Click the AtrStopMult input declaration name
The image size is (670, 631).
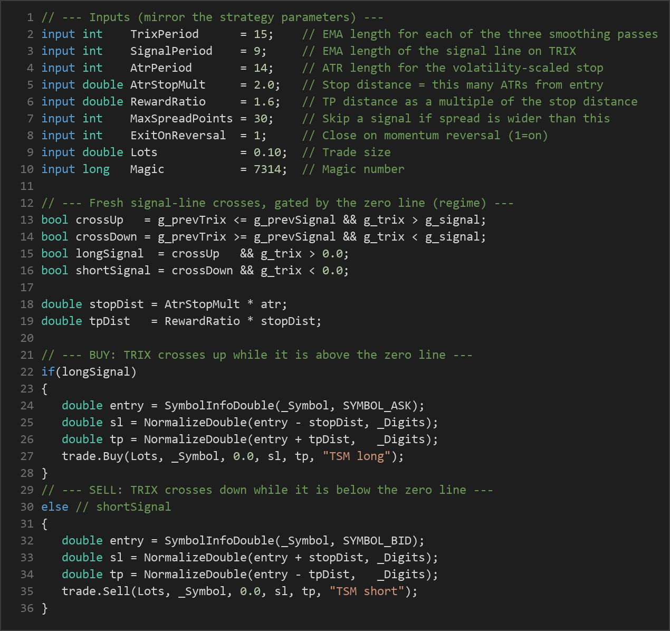(x=168, y=85)
